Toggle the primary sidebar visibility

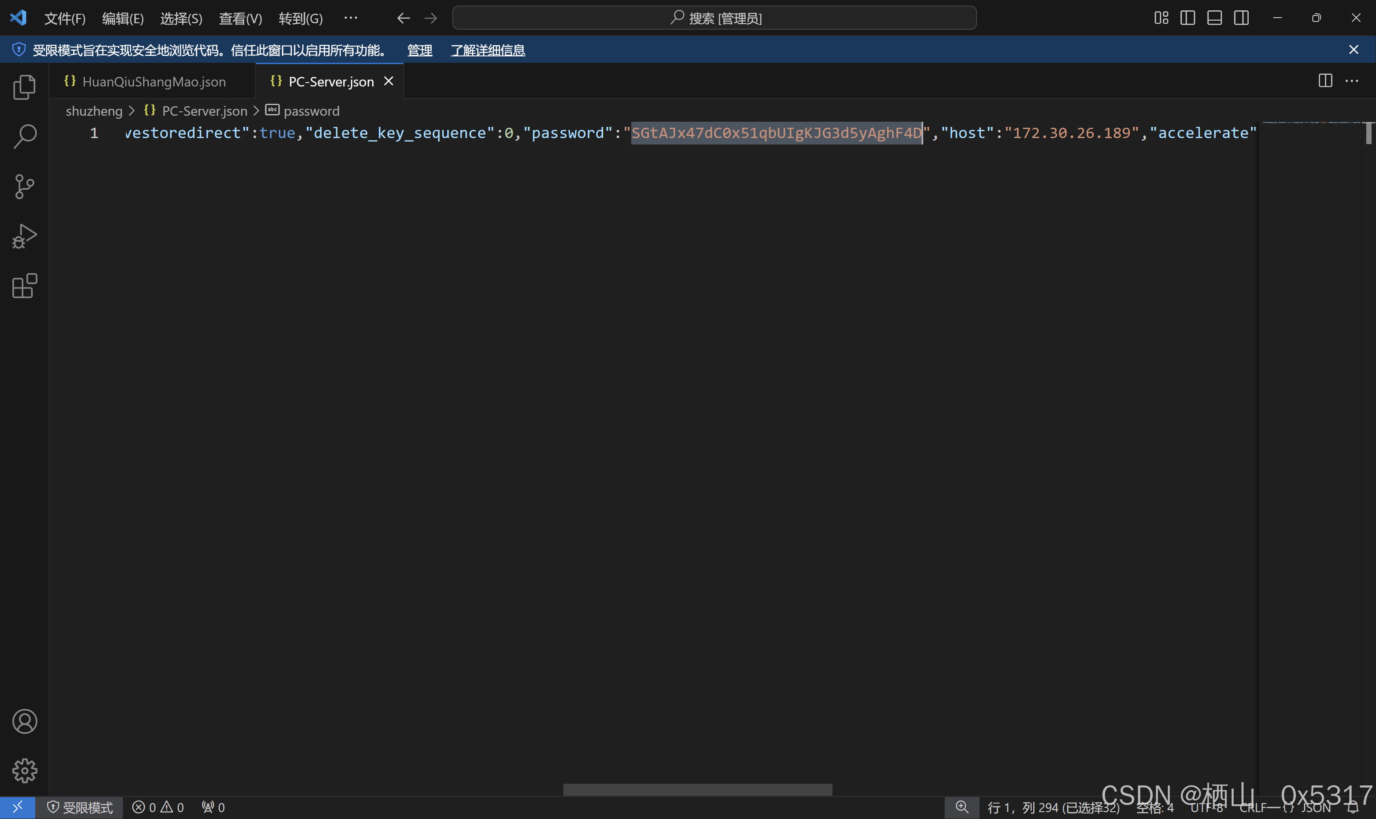[1187, 18]
